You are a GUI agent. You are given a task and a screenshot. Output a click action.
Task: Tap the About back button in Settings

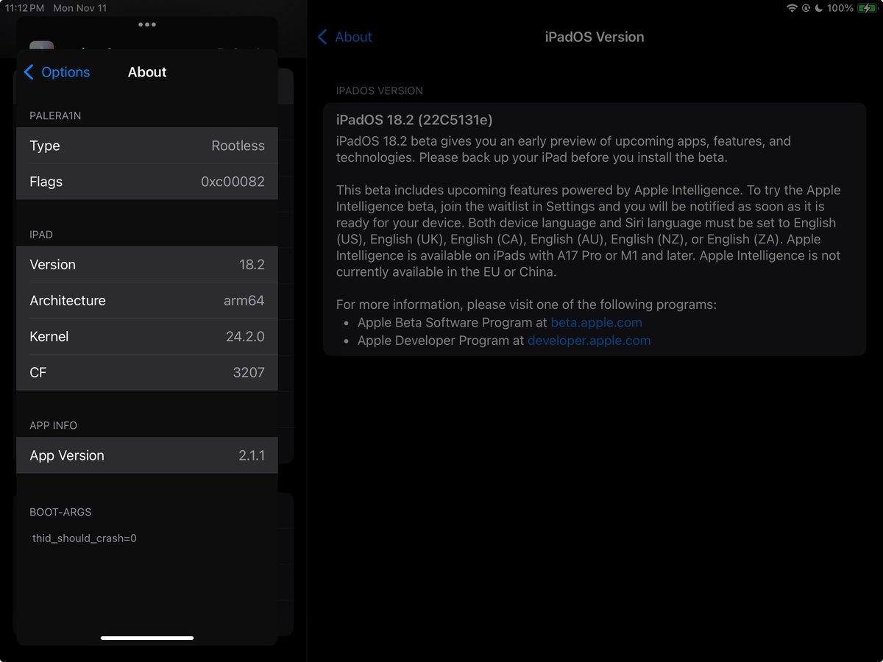345,37
